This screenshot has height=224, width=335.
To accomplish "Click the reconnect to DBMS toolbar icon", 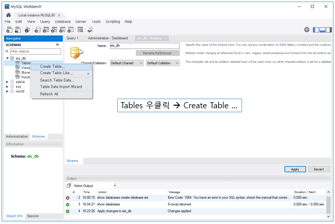I will (x=90, y=29).
